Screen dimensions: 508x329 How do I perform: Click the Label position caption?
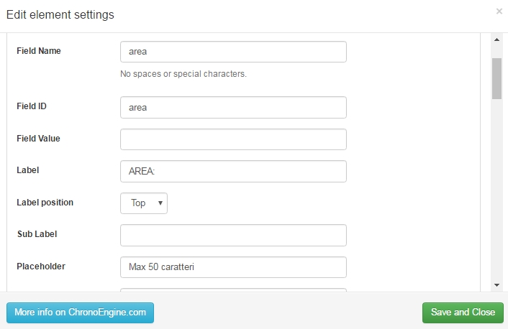[x=45, y=203]
